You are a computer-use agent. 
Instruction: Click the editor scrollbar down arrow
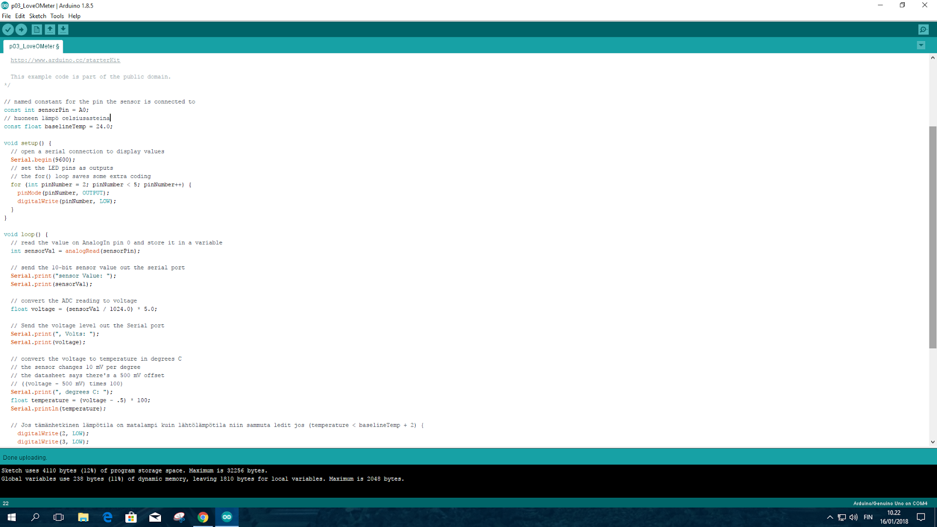[933, 442]
